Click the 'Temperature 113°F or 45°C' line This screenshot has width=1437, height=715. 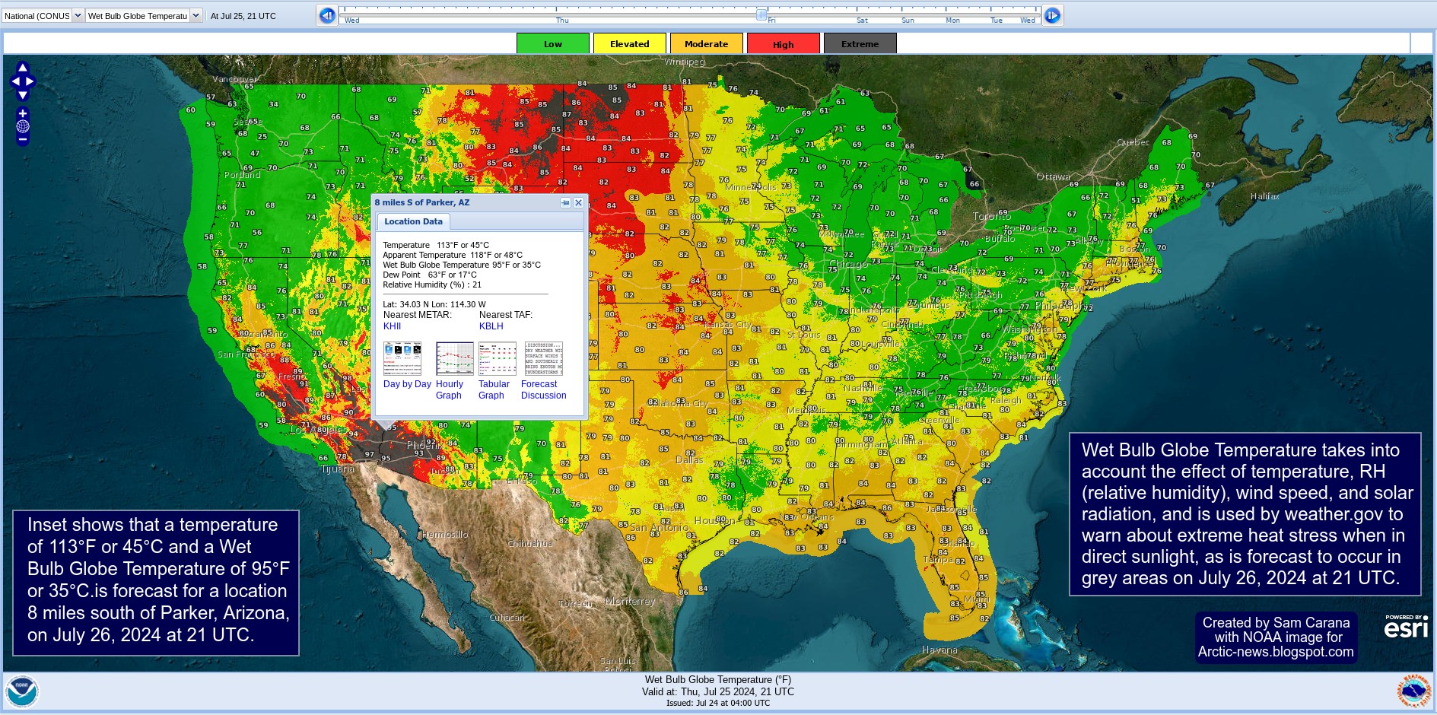(436, 245)
